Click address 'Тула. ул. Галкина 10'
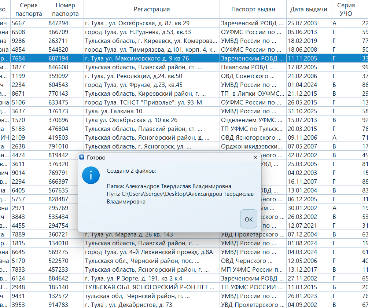This screenshot has width=368, height=308. coord(152,111)
